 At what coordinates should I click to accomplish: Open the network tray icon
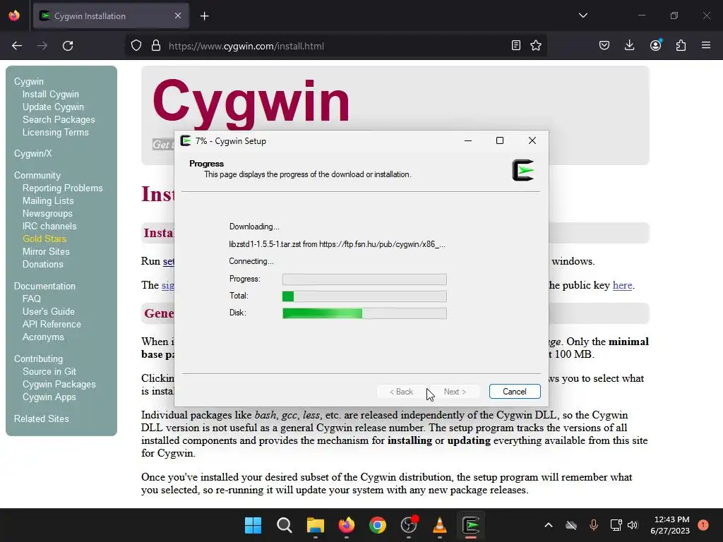click(616, 525)
